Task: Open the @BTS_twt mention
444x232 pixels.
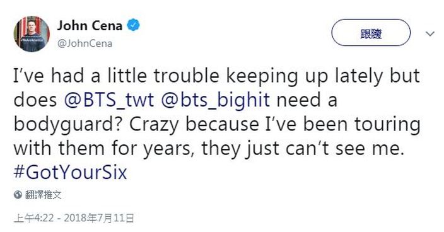Action: 109,100
